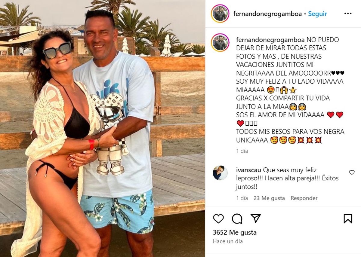Open comment speech bubble icon
This screenshot has height=257, width=361.
[x=237, y=219]
